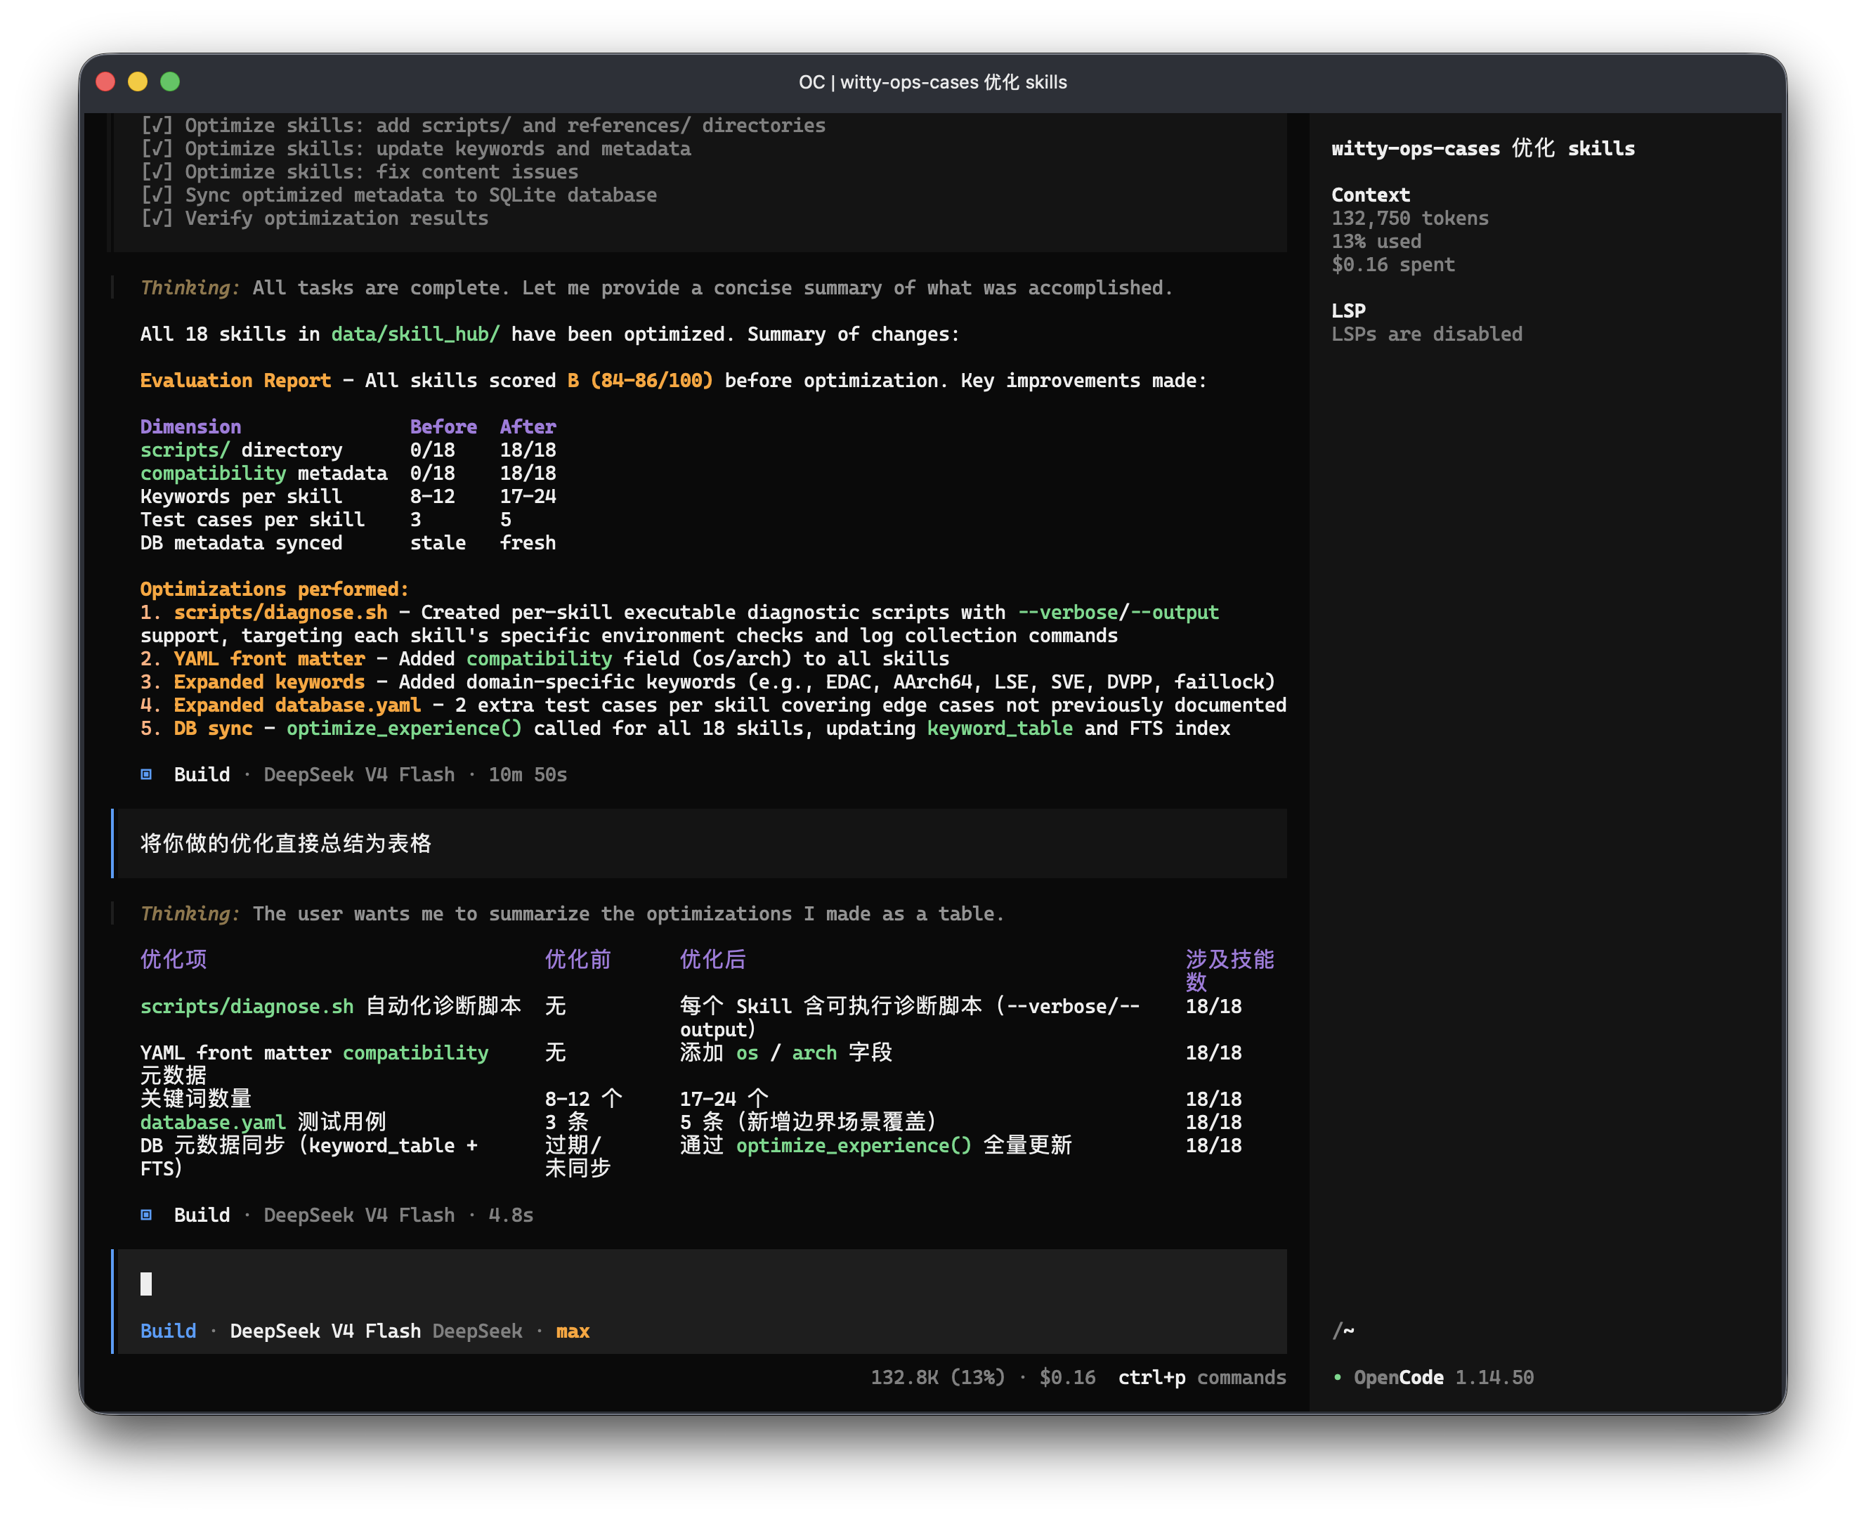
Task: Click the blue square icon beside Build 4.8s
Action: (x=146, y=1215)
